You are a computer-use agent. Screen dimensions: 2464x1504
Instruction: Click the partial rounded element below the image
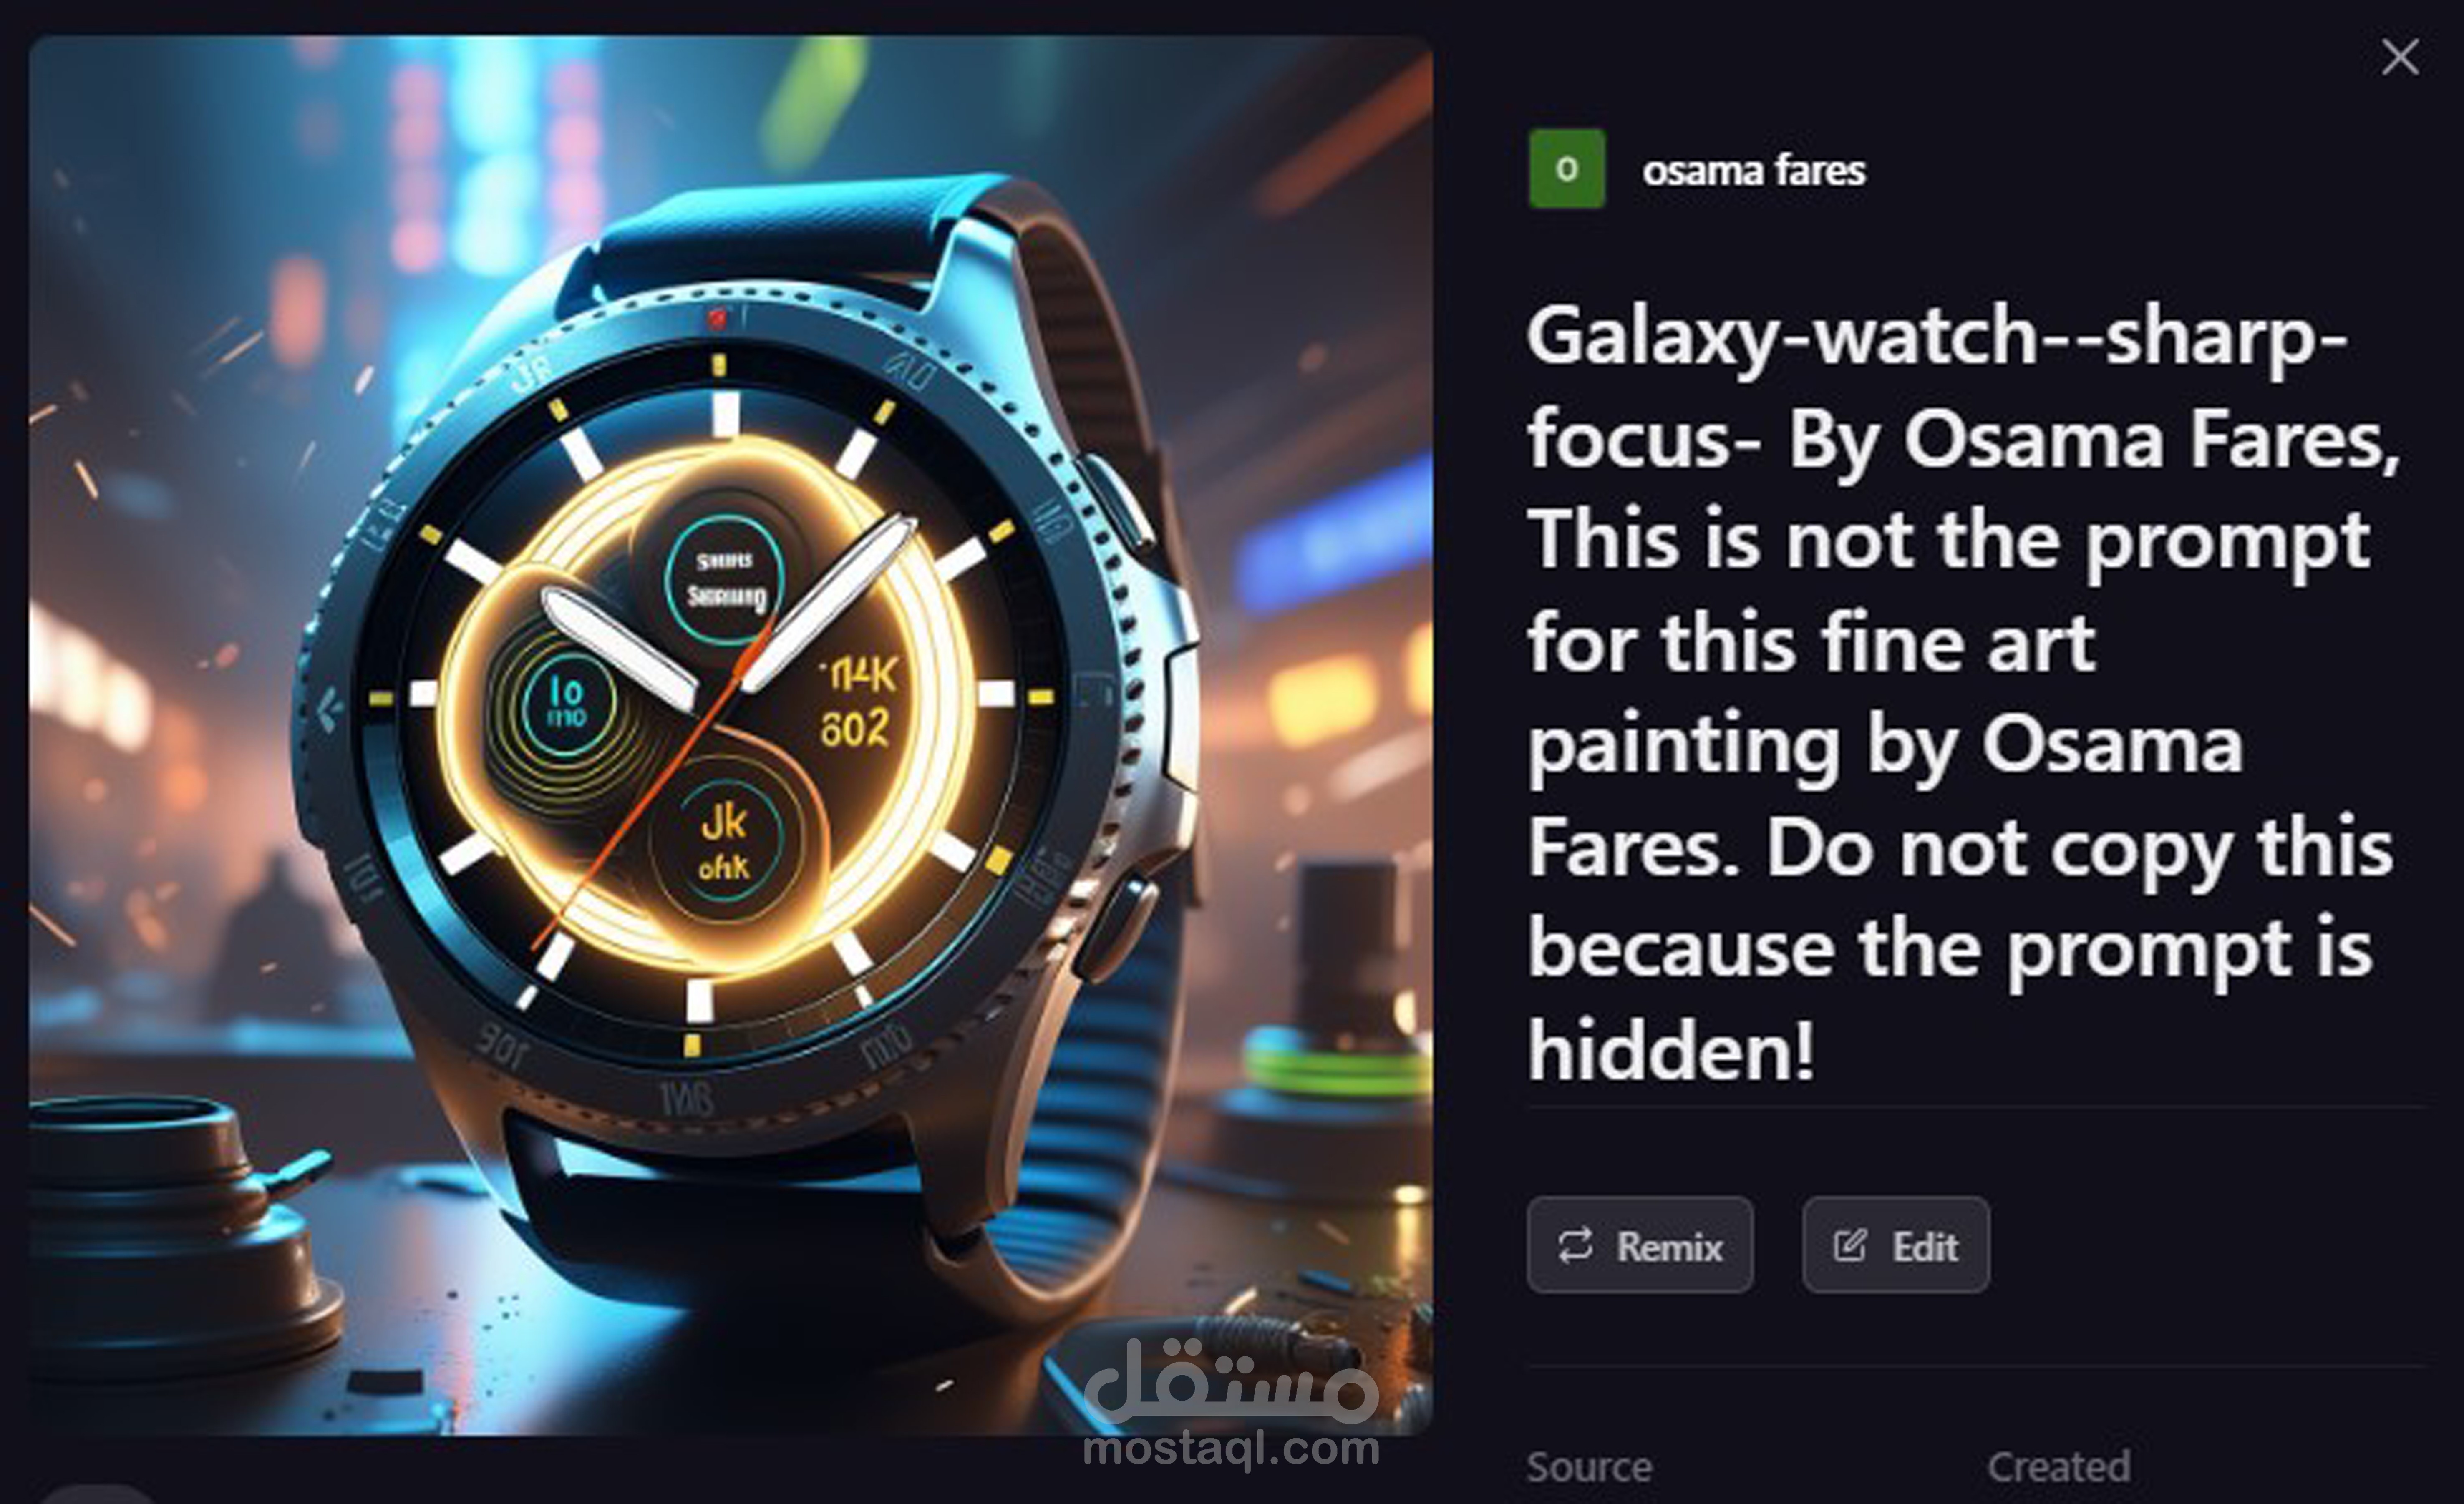click(98, 1495)
